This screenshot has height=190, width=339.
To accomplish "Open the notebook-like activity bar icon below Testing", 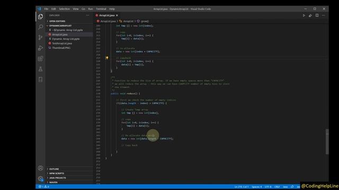I will pos(40,80).
